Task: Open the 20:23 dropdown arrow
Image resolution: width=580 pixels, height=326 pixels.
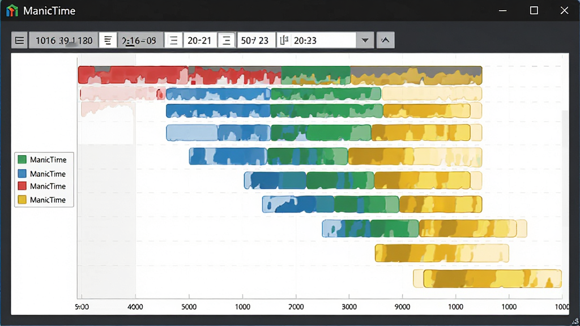Action: click(365, 40)
